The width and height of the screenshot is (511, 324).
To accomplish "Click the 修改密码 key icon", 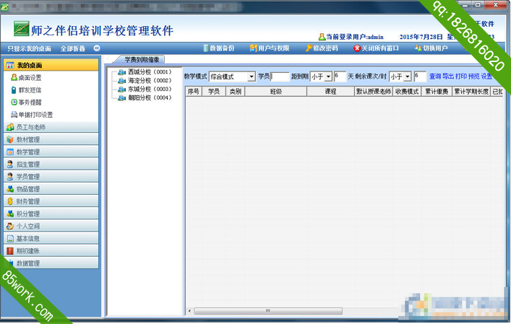I will 309,48.
